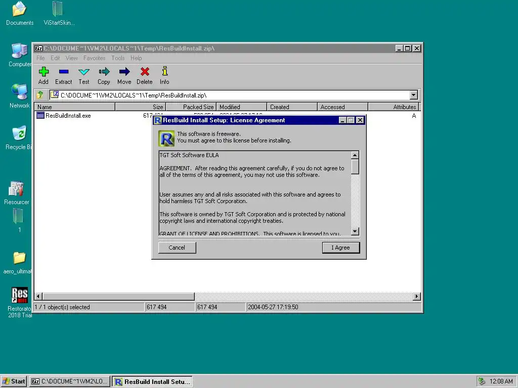This screenshot has width=518, height=388.
Task: Select the Recycle Bin desktop icon
Action: coord(19,133)
